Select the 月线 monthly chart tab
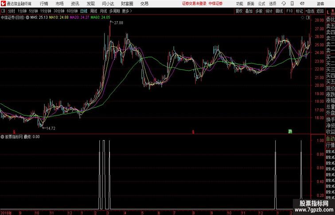Image resolution: width=335 pixels, height=215 pixels. pyautogui.click(x=103, y=11)
